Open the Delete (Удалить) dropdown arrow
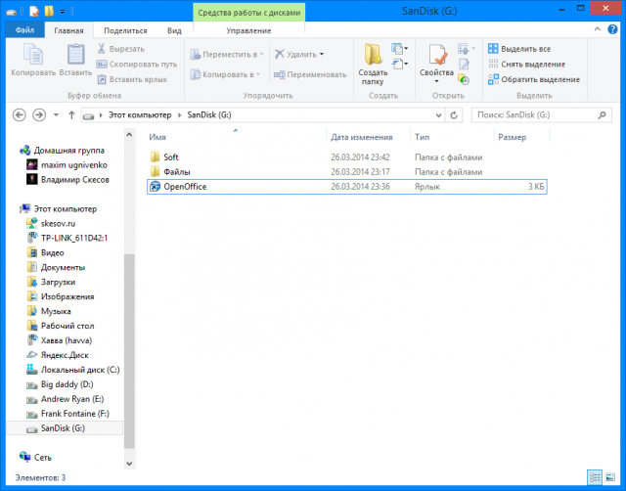 pyautogui.click(x=322, y=55)
